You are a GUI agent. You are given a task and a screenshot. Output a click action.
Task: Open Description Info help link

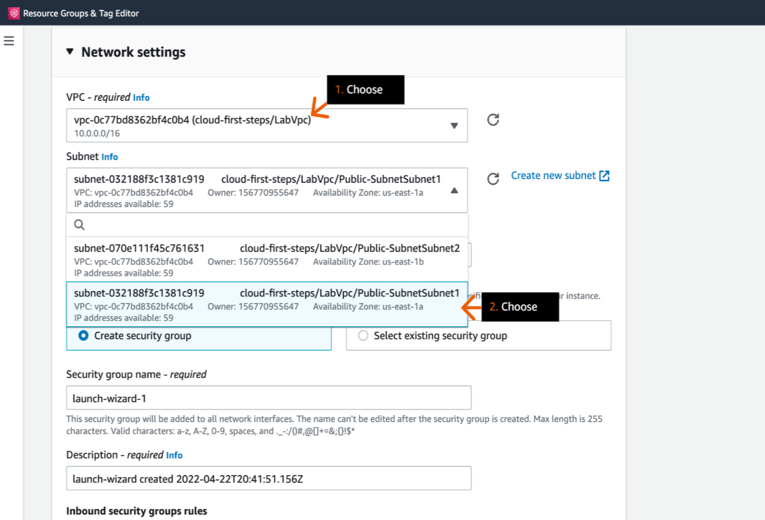174,455
